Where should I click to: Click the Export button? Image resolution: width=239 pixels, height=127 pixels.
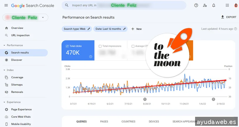click(x=229, y=17)
